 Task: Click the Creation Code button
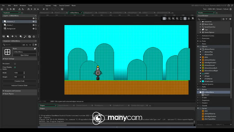point(19,81)
